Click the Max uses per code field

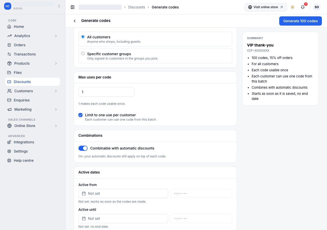pos(107,92)
